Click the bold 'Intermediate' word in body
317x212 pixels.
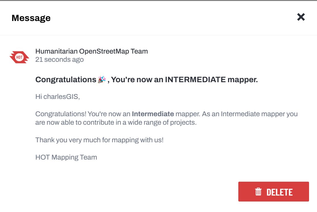pos(153,114)
